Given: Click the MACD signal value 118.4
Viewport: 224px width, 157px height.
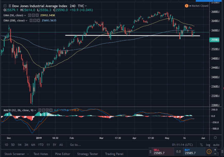Looking at the screenshot, I should (75, 110).
